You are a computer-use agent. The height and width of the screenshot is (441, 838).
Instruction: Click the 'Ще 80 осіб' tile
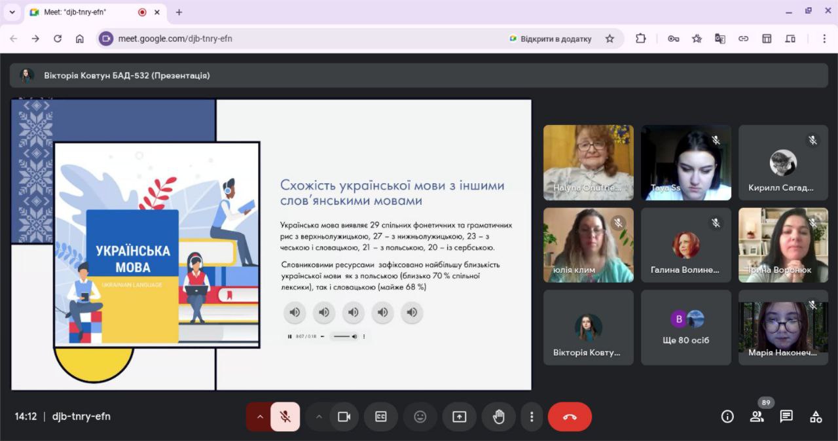point(685,328)
